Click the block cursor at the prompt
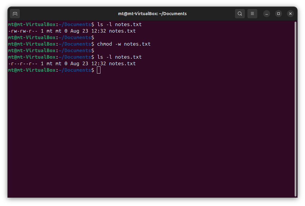Screen dimensions: 305x206 (99, 70)
